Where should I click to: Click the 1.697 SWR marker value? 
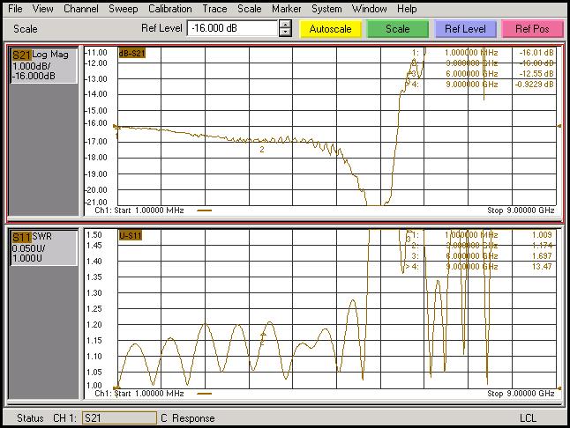tap(542, 255)
